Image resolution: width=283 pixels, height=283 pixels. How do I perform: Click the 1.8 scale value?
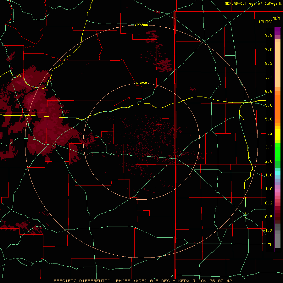269,175
